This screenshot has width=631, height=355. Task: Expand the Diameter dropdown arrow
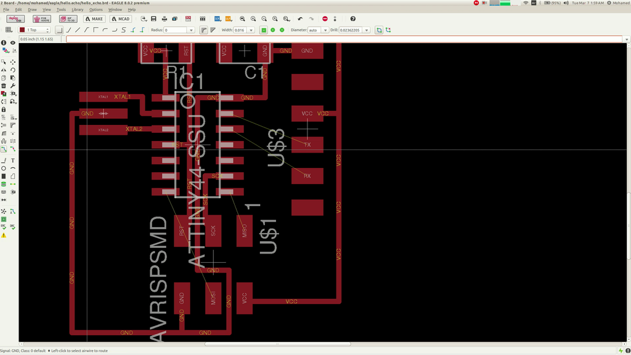325,30
